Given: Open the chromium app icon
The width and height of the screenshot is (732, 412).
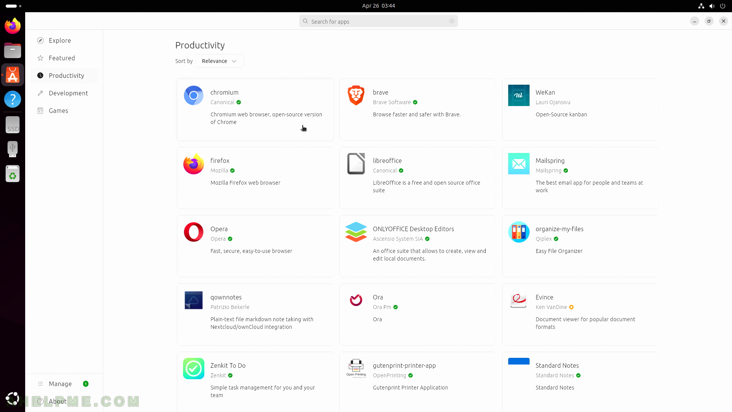Looking at the screenshot, I should pyautogui.click(x=194, y=95).
